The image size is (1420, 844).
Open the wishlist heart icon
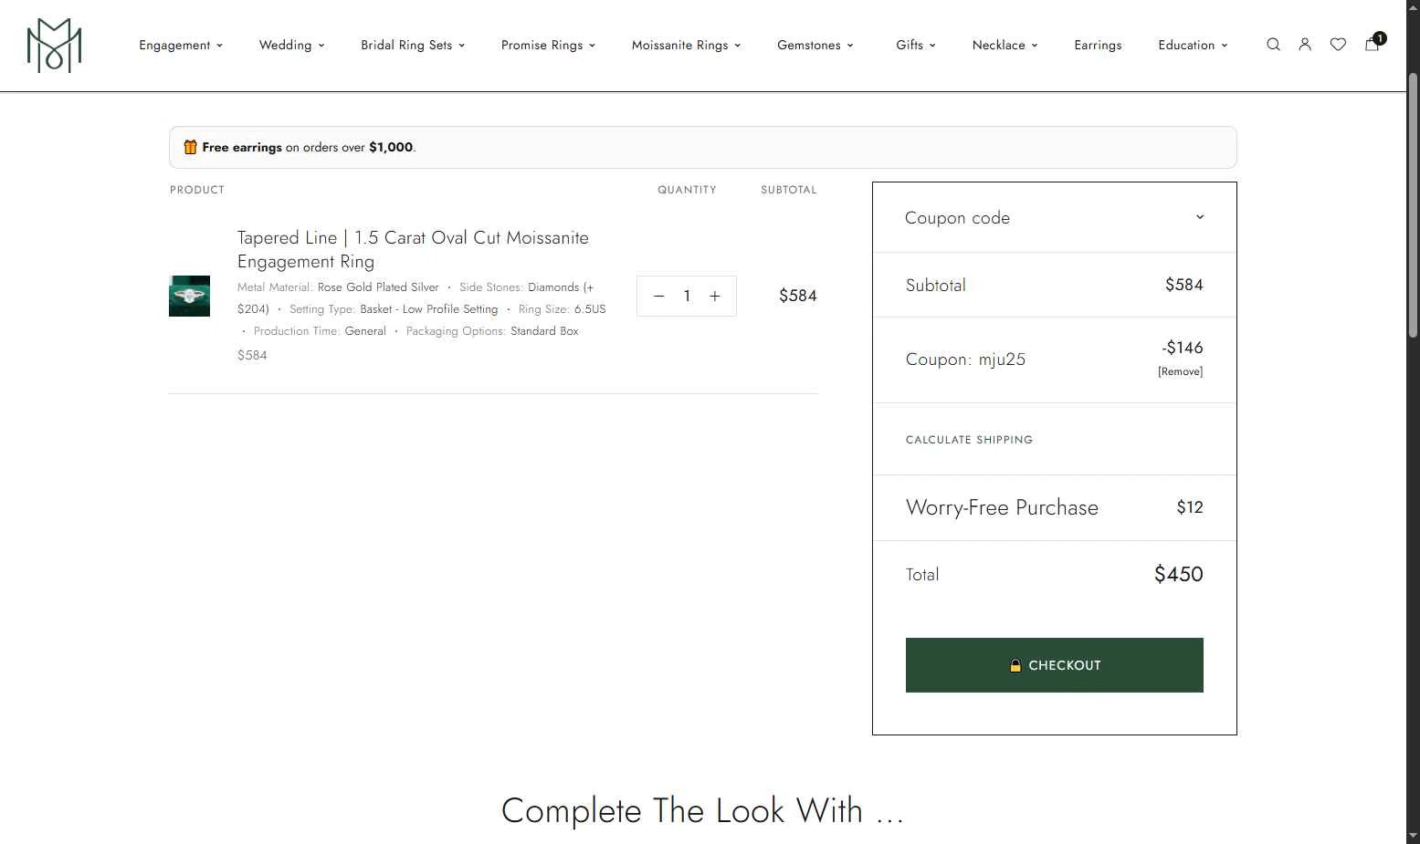click(1338, 45)
